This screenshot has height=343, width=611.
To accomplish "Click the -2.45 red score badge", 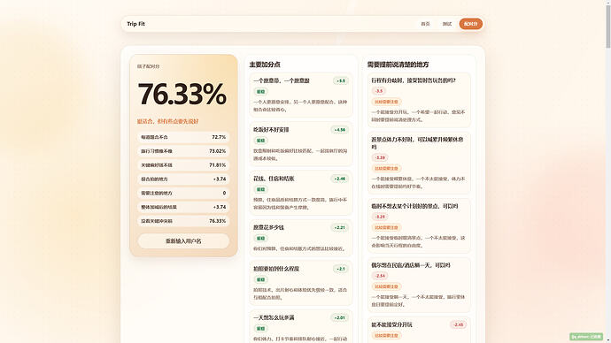I will coord(458,324).
